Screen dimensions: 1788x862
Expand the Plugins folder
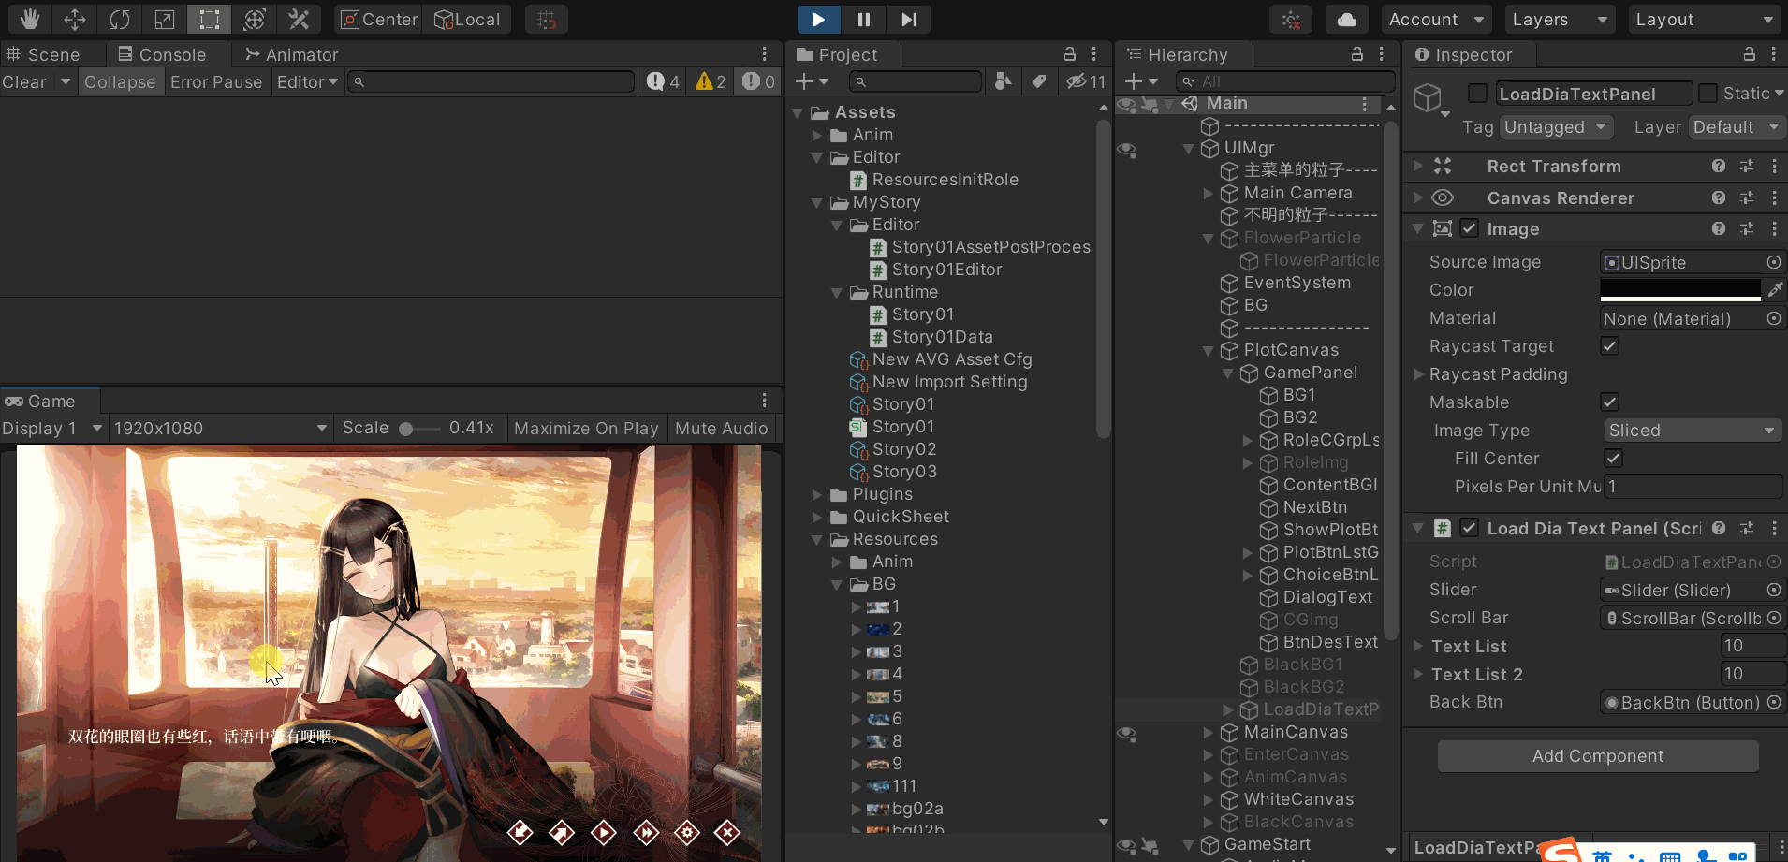click(x=816, y=495)
